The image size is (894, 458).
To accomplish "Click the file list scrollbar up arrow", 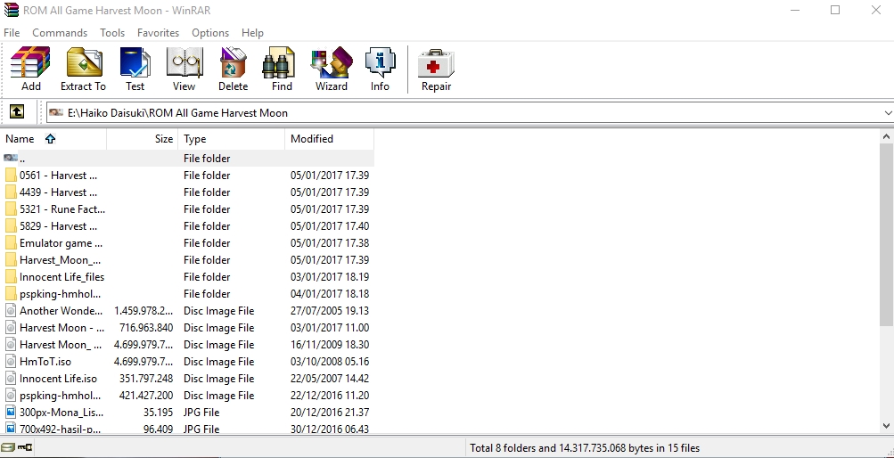I will 887,136.
